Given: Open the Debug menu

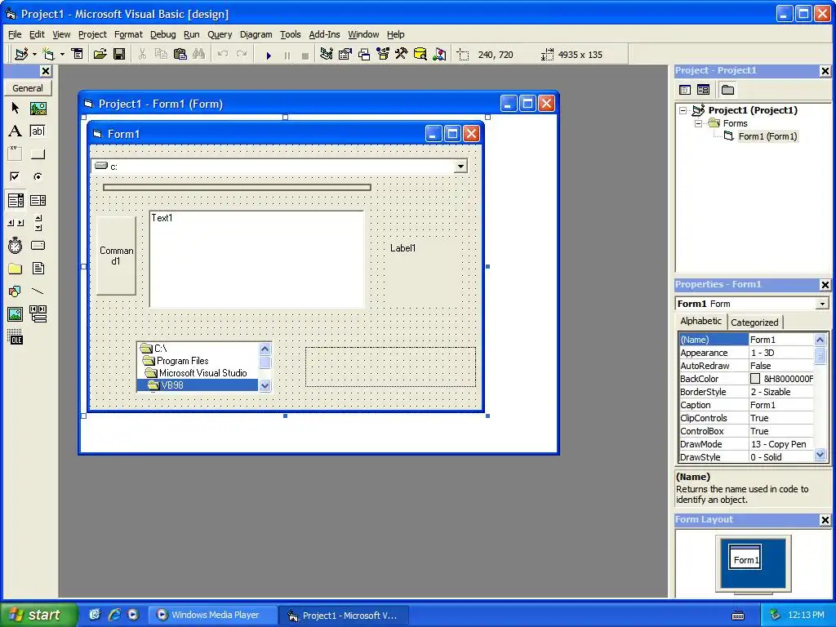Looking at the screenshot, I should pos(162,34).
